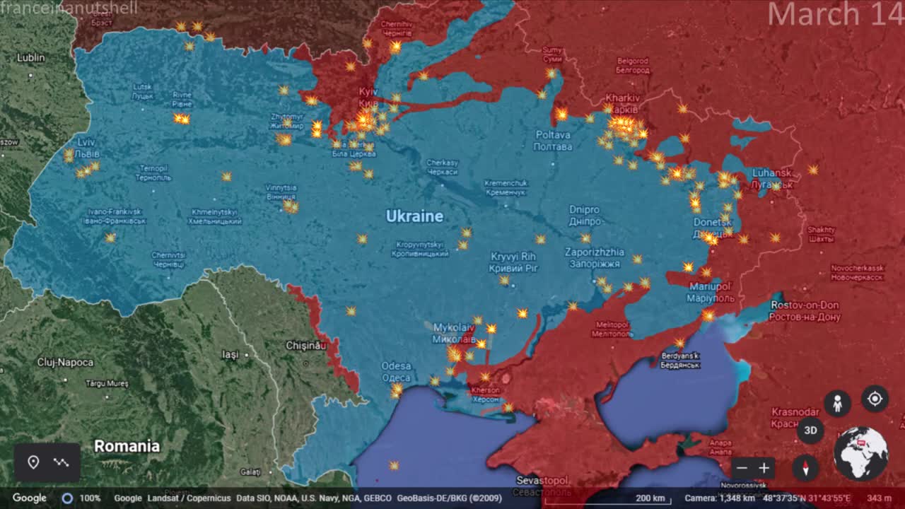The image size is (905, 509).
Task: Select the Shakhty city label
Action: point(821,234)
